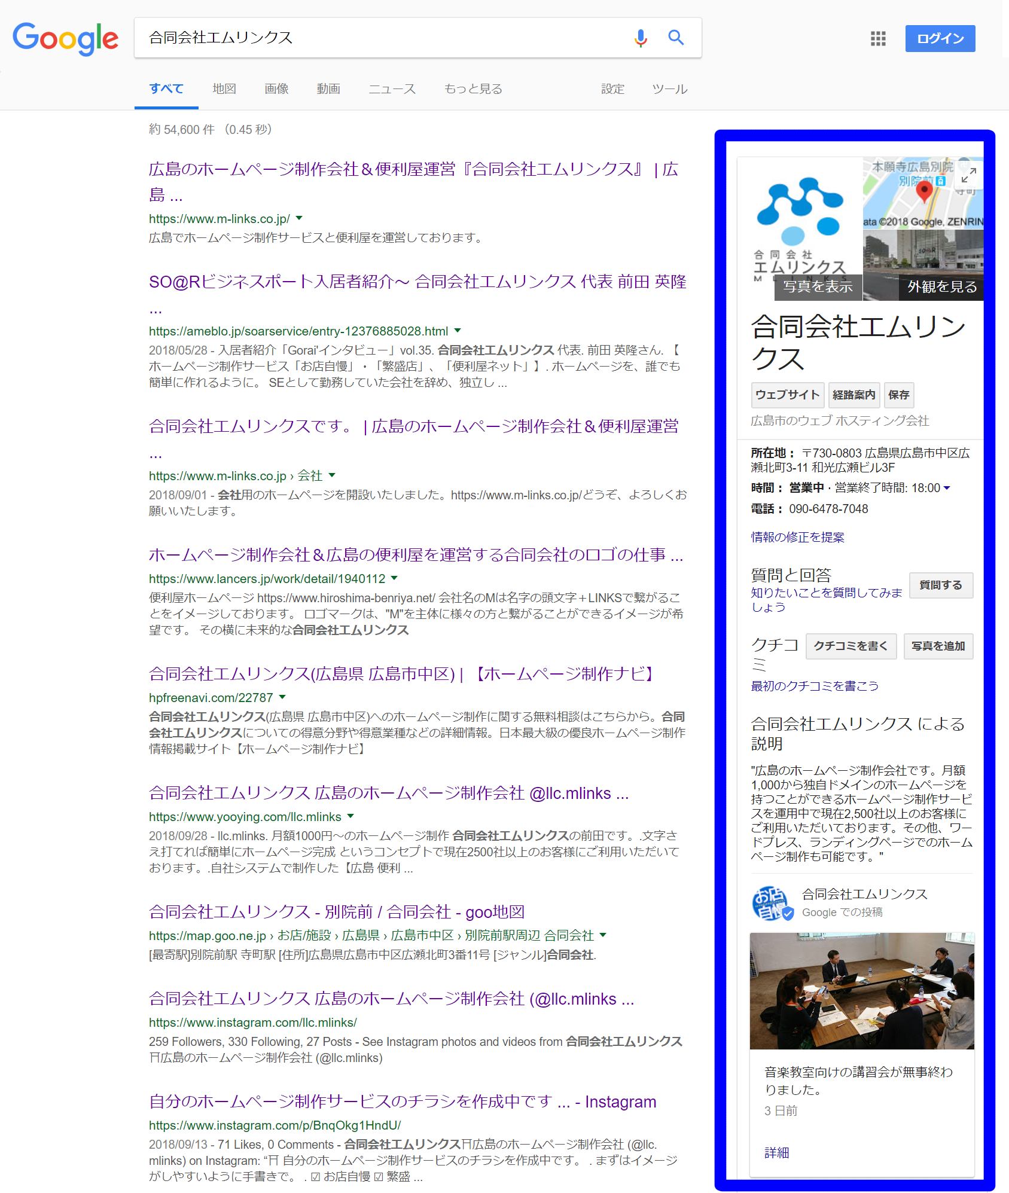Click the phone number 090-6478-7048
This screenshot has height=1193, width=1009.
828,509
